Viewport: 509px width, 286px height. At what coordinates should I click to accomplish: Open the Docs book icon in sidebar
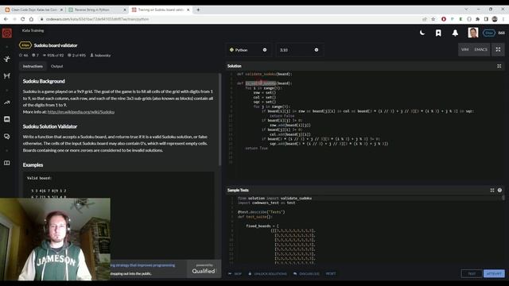pos(7,163)
